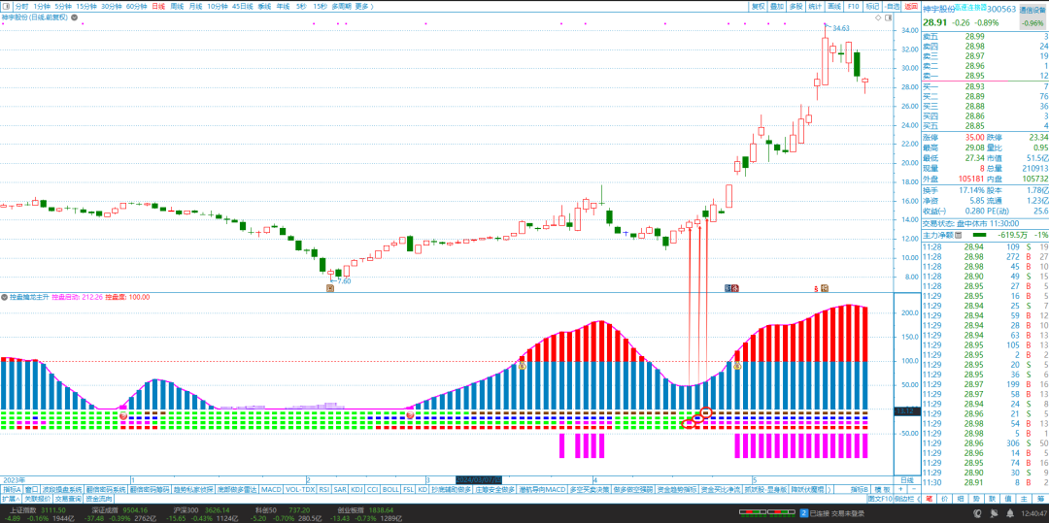Click the diamond icon above the chart
The width and height of the screenshot is (1049, 523).
coord(878,18)
